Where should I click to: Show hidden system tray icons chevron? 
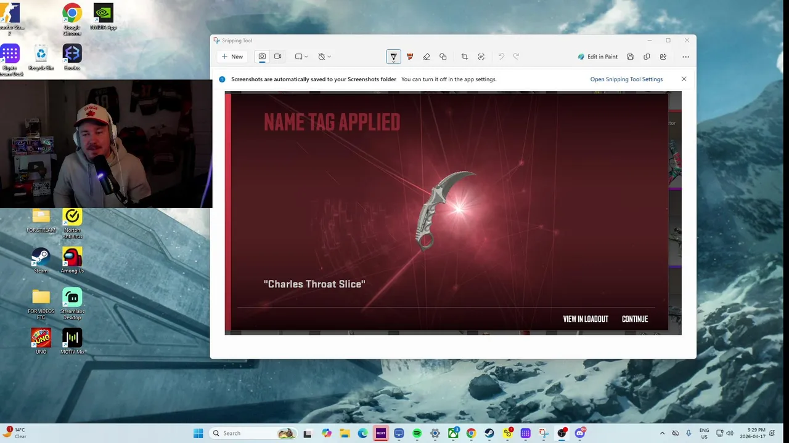(662, 433)
